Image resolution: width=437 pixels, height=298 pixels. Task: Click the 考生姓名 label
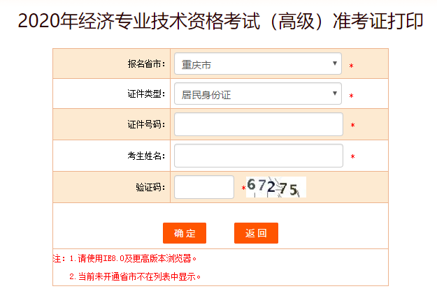pyautogui.click(x=145, y=156)
